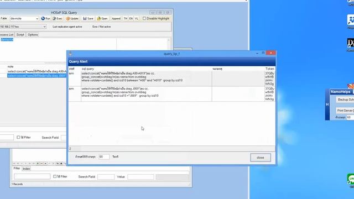The width and height of the screenshot is (354, 199).
Task: Click the Open toolbar button
Action: click(102, 18)
